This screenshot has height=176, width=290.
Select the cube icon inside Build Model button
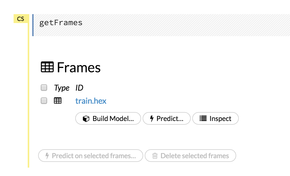86,118
